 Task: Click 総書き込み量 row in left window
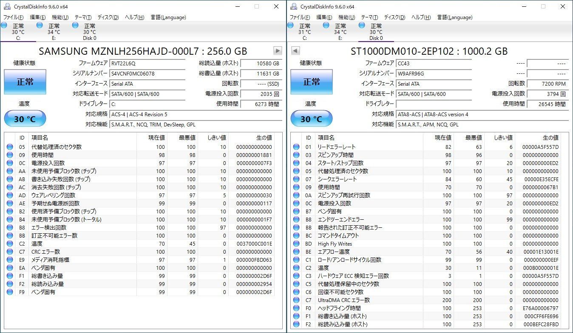(139, 276)
